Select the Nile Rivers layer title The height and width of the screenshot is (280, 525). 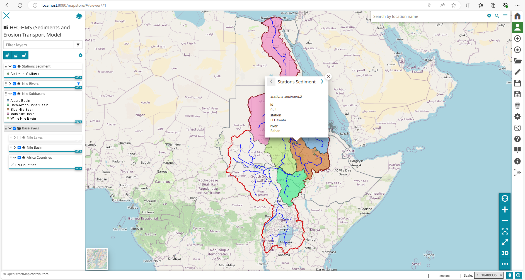click(30, 84)
